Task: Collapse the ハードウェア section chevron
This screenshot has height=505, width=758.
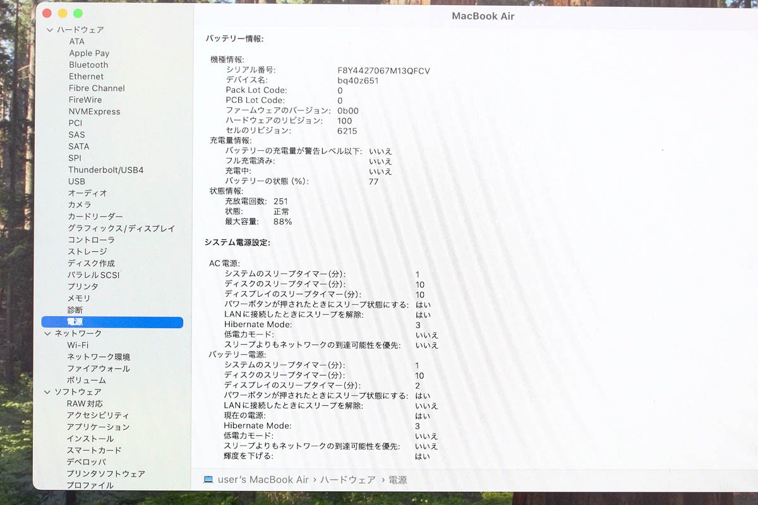Action: [50, 30]
